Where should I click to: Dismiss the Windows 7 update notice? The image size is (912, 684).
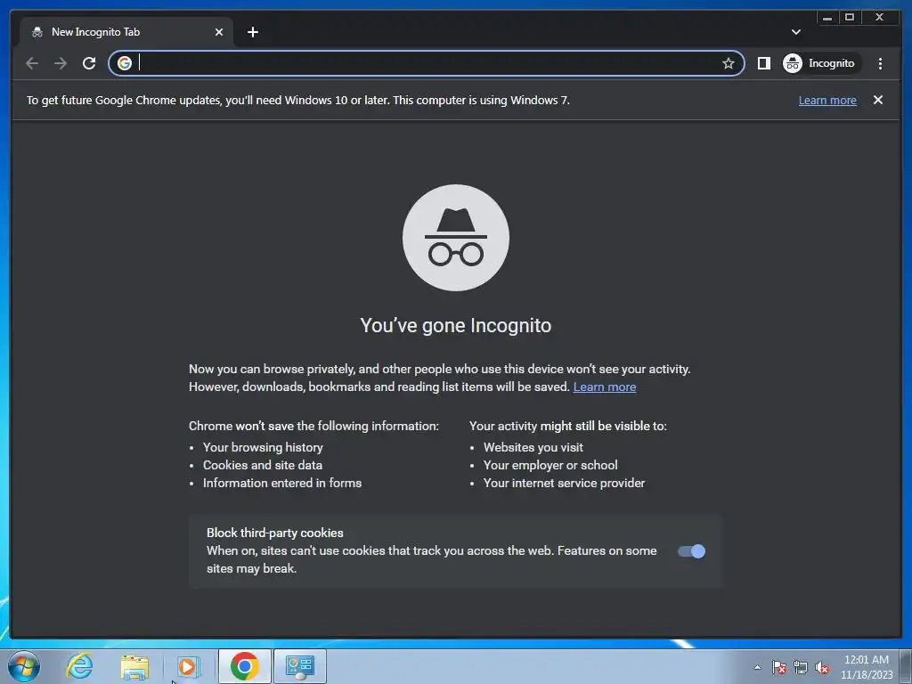[x=877, y=100]
